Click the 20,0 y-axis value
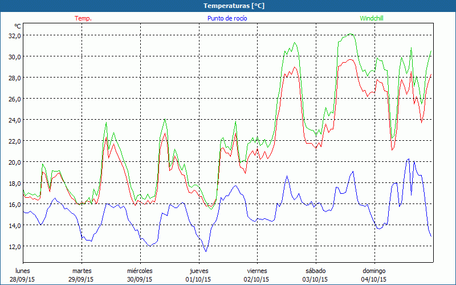Screen dimensions: 456x285 pos(14,162)
